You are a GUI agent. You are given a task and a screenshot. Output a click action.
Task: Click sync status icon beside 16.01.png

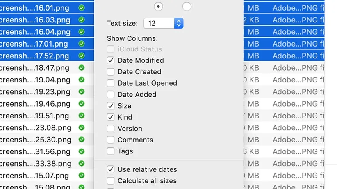(82, 8)
